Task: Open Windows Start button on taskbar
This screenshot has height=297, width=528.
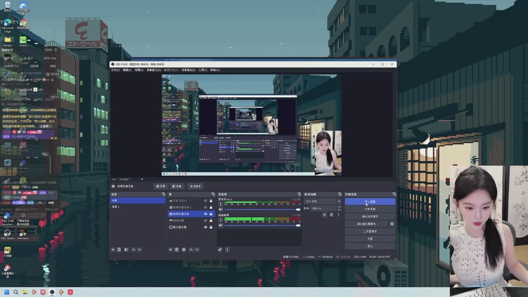Action: (7, 292)
